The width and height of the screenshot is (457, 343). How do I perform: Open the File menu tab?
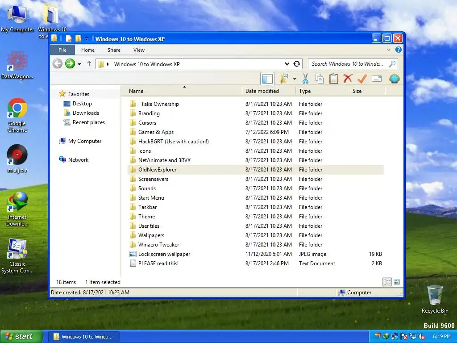[62, 50]
